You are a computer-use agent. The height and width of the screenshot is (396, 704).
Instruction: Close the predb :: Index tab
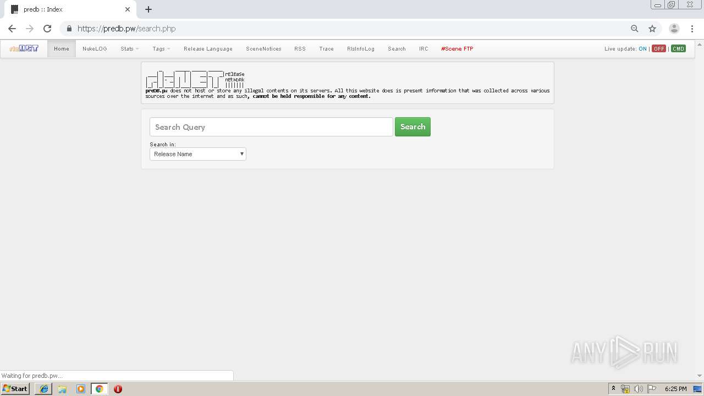128,9
